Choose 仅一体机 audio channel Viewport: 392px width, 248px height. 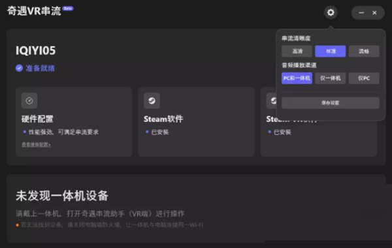(330, 78)
